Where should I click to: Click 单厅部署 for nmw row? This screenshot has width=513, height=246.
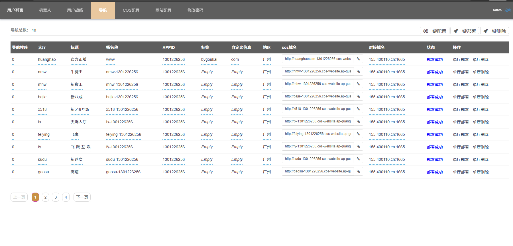pyautogui.click(x=461, y=72)
